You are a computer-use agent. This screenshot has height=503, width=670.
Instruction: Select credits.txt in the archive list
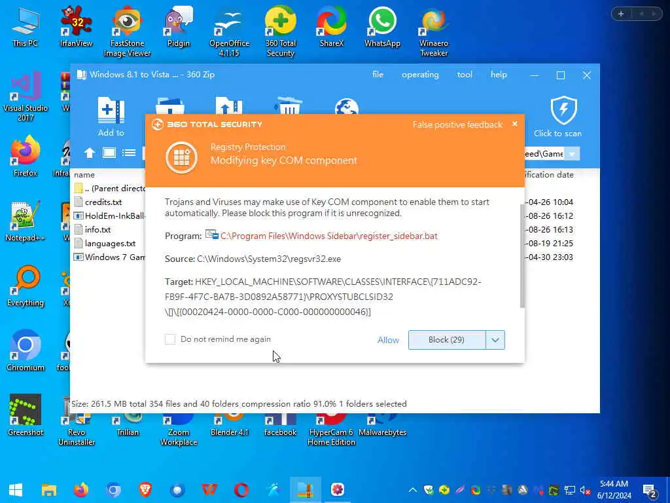click(x=103, y=202)
